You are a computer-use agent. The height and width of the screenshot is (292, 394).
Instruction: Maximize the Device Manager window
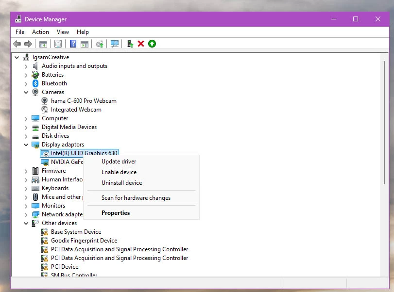tap(356, 19)
